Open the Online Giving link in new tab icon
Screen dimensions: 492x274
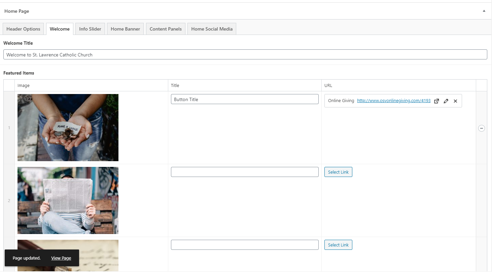[x=436, y=101]
